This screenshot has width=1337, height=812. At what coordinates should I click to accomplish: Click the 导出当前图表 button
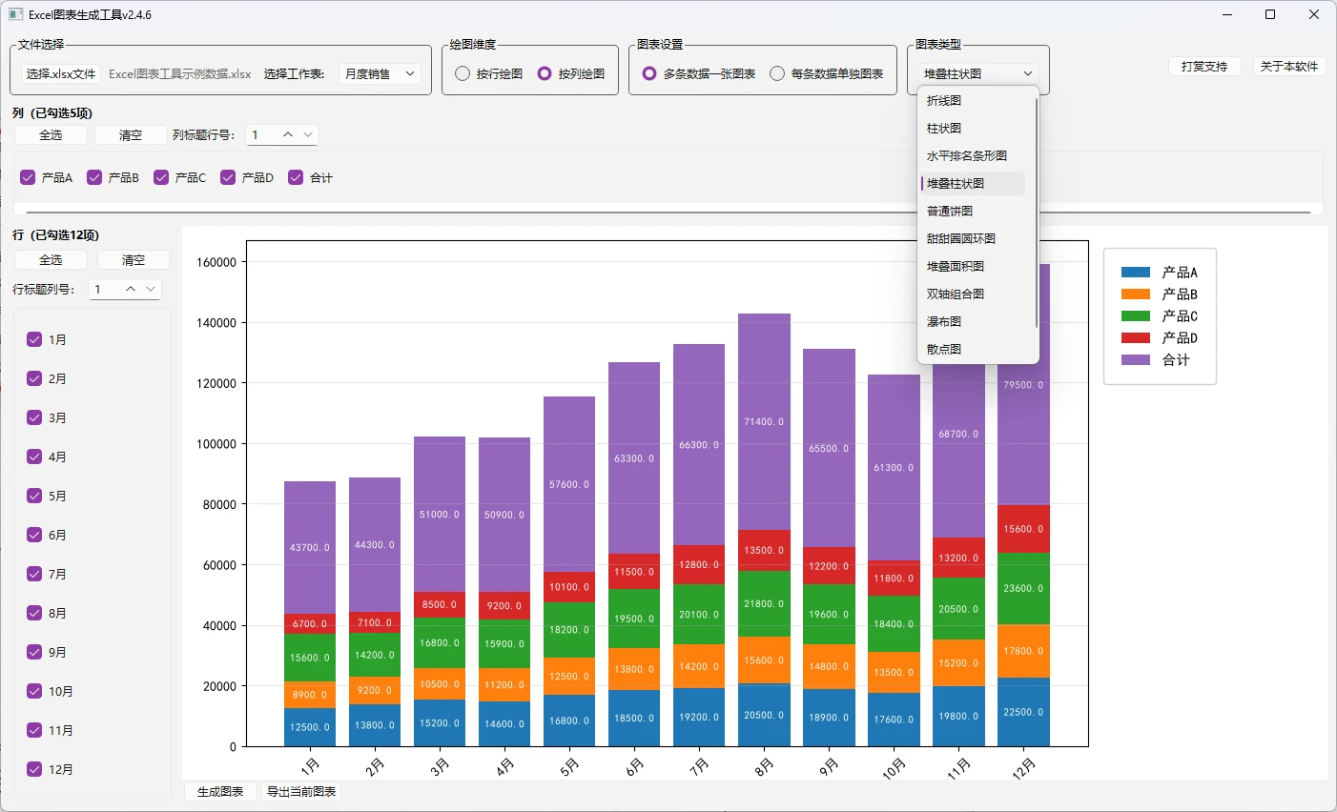(x=301, y=792)
